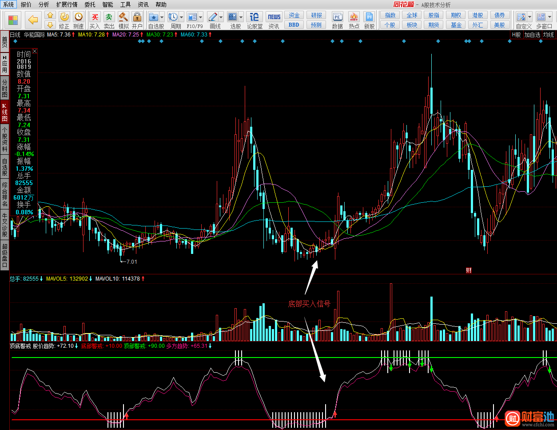Click the 预测 button
Screen dimensions: 557x430
[x=316, y=25]
